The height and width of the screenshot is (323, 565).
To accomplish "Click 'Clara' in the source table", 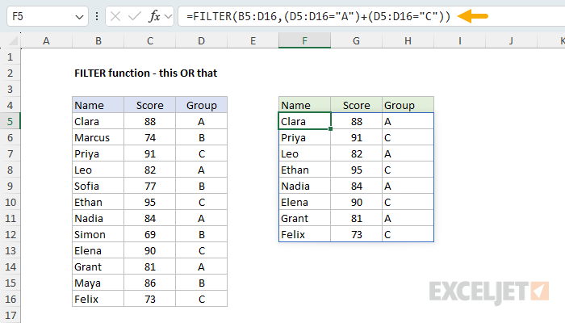I will [x=98, y=121].
